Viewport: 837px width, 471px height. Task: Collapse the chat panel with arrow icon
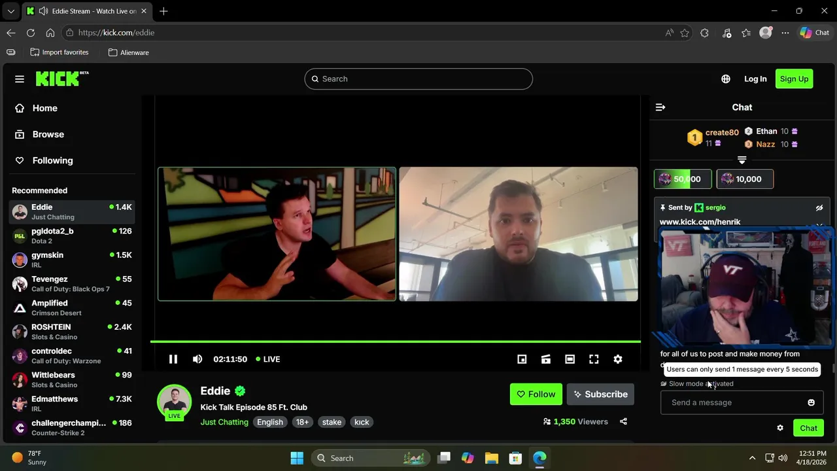[x=660, y=107]
